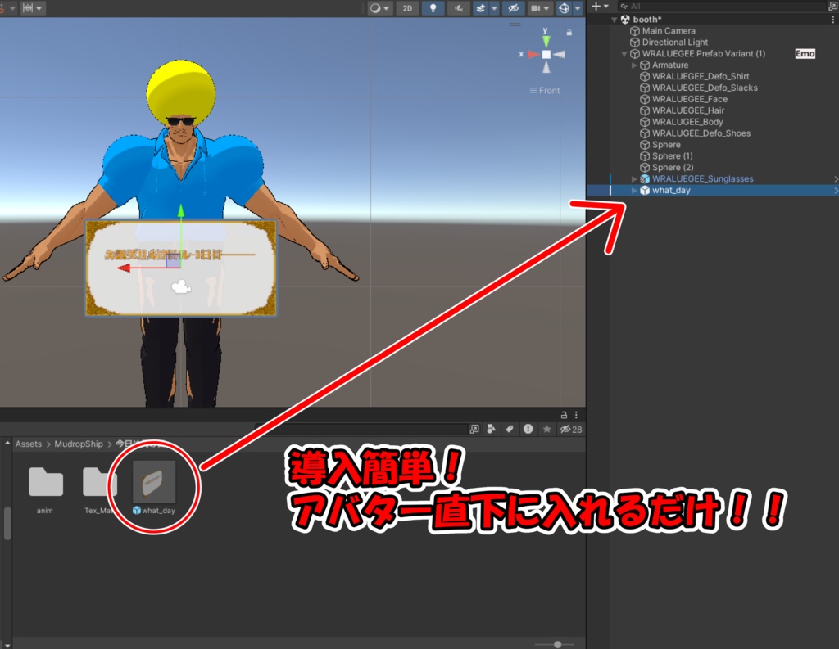Click the what_day prefab cube icon in Hierarchy
Image resolution: width=839 pixels, height=649 pixels.
click(x=645, y=191)
